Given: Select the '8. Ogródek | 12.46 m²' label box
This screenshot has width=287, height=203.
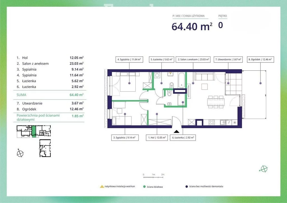Looking at the screenshot, I should 261,59.
